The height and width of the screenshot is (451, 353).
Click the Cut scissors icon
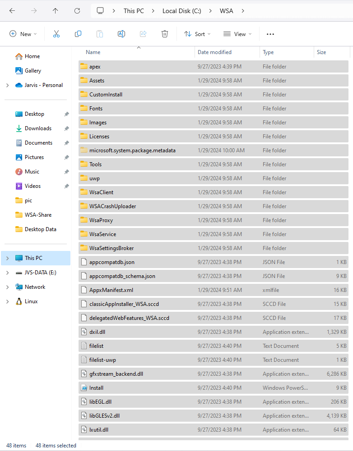coord(56,34)
